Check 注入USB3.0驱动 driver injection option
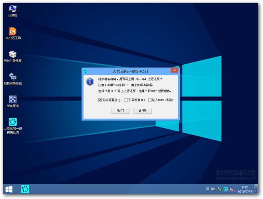 pos(150,100)
